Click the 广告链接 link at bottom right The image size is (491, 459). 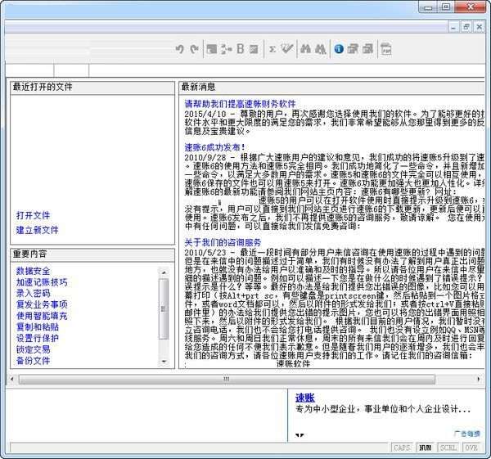click(466, 433)
